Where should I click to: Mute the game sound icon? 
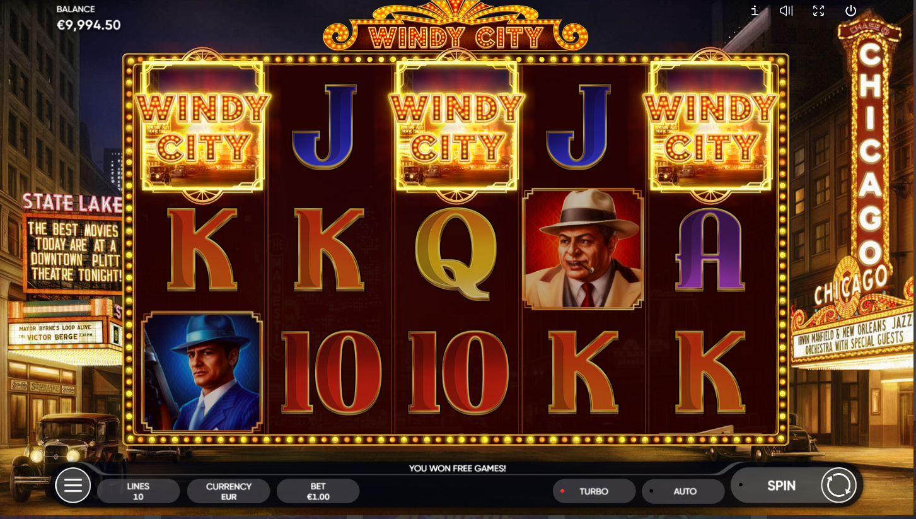[x=786, y=11]
